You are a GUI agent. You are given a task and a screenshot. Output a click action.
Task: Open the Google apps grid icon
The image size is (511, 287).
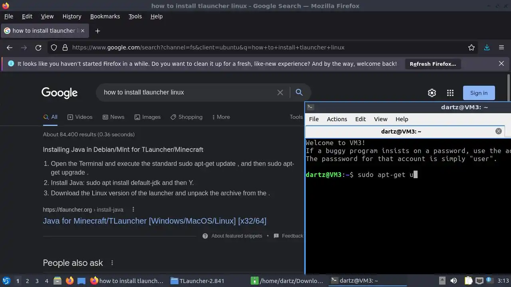point(450,93)
